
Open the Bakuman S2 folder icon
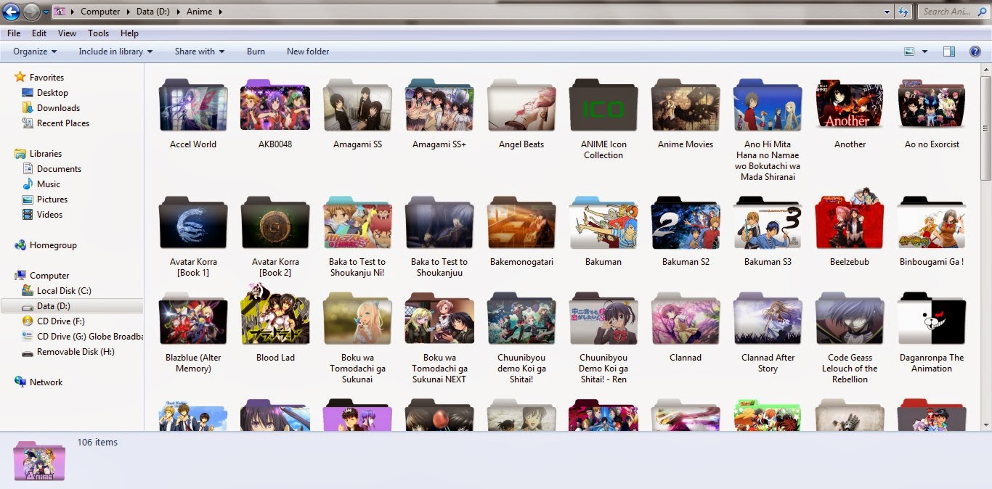(x=686, y=223)
